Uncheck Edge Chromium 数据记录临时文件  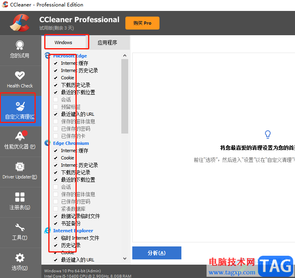point(56,216)
